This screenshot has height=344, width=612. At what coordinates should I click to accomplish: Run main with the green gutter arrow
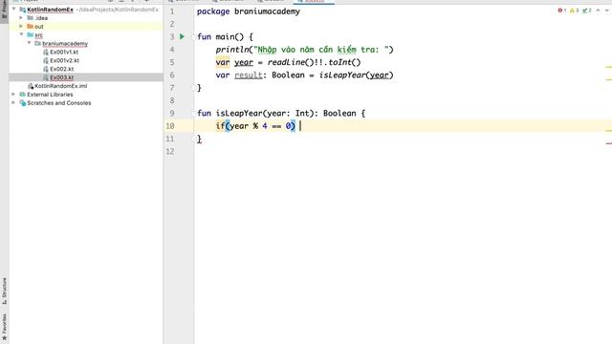(182, 36)
